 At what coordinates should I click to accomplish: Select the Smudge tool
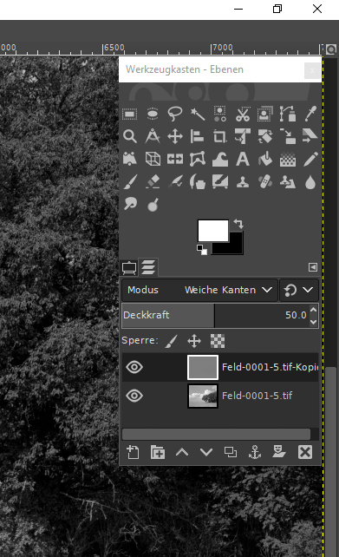(x=129, y=204)
